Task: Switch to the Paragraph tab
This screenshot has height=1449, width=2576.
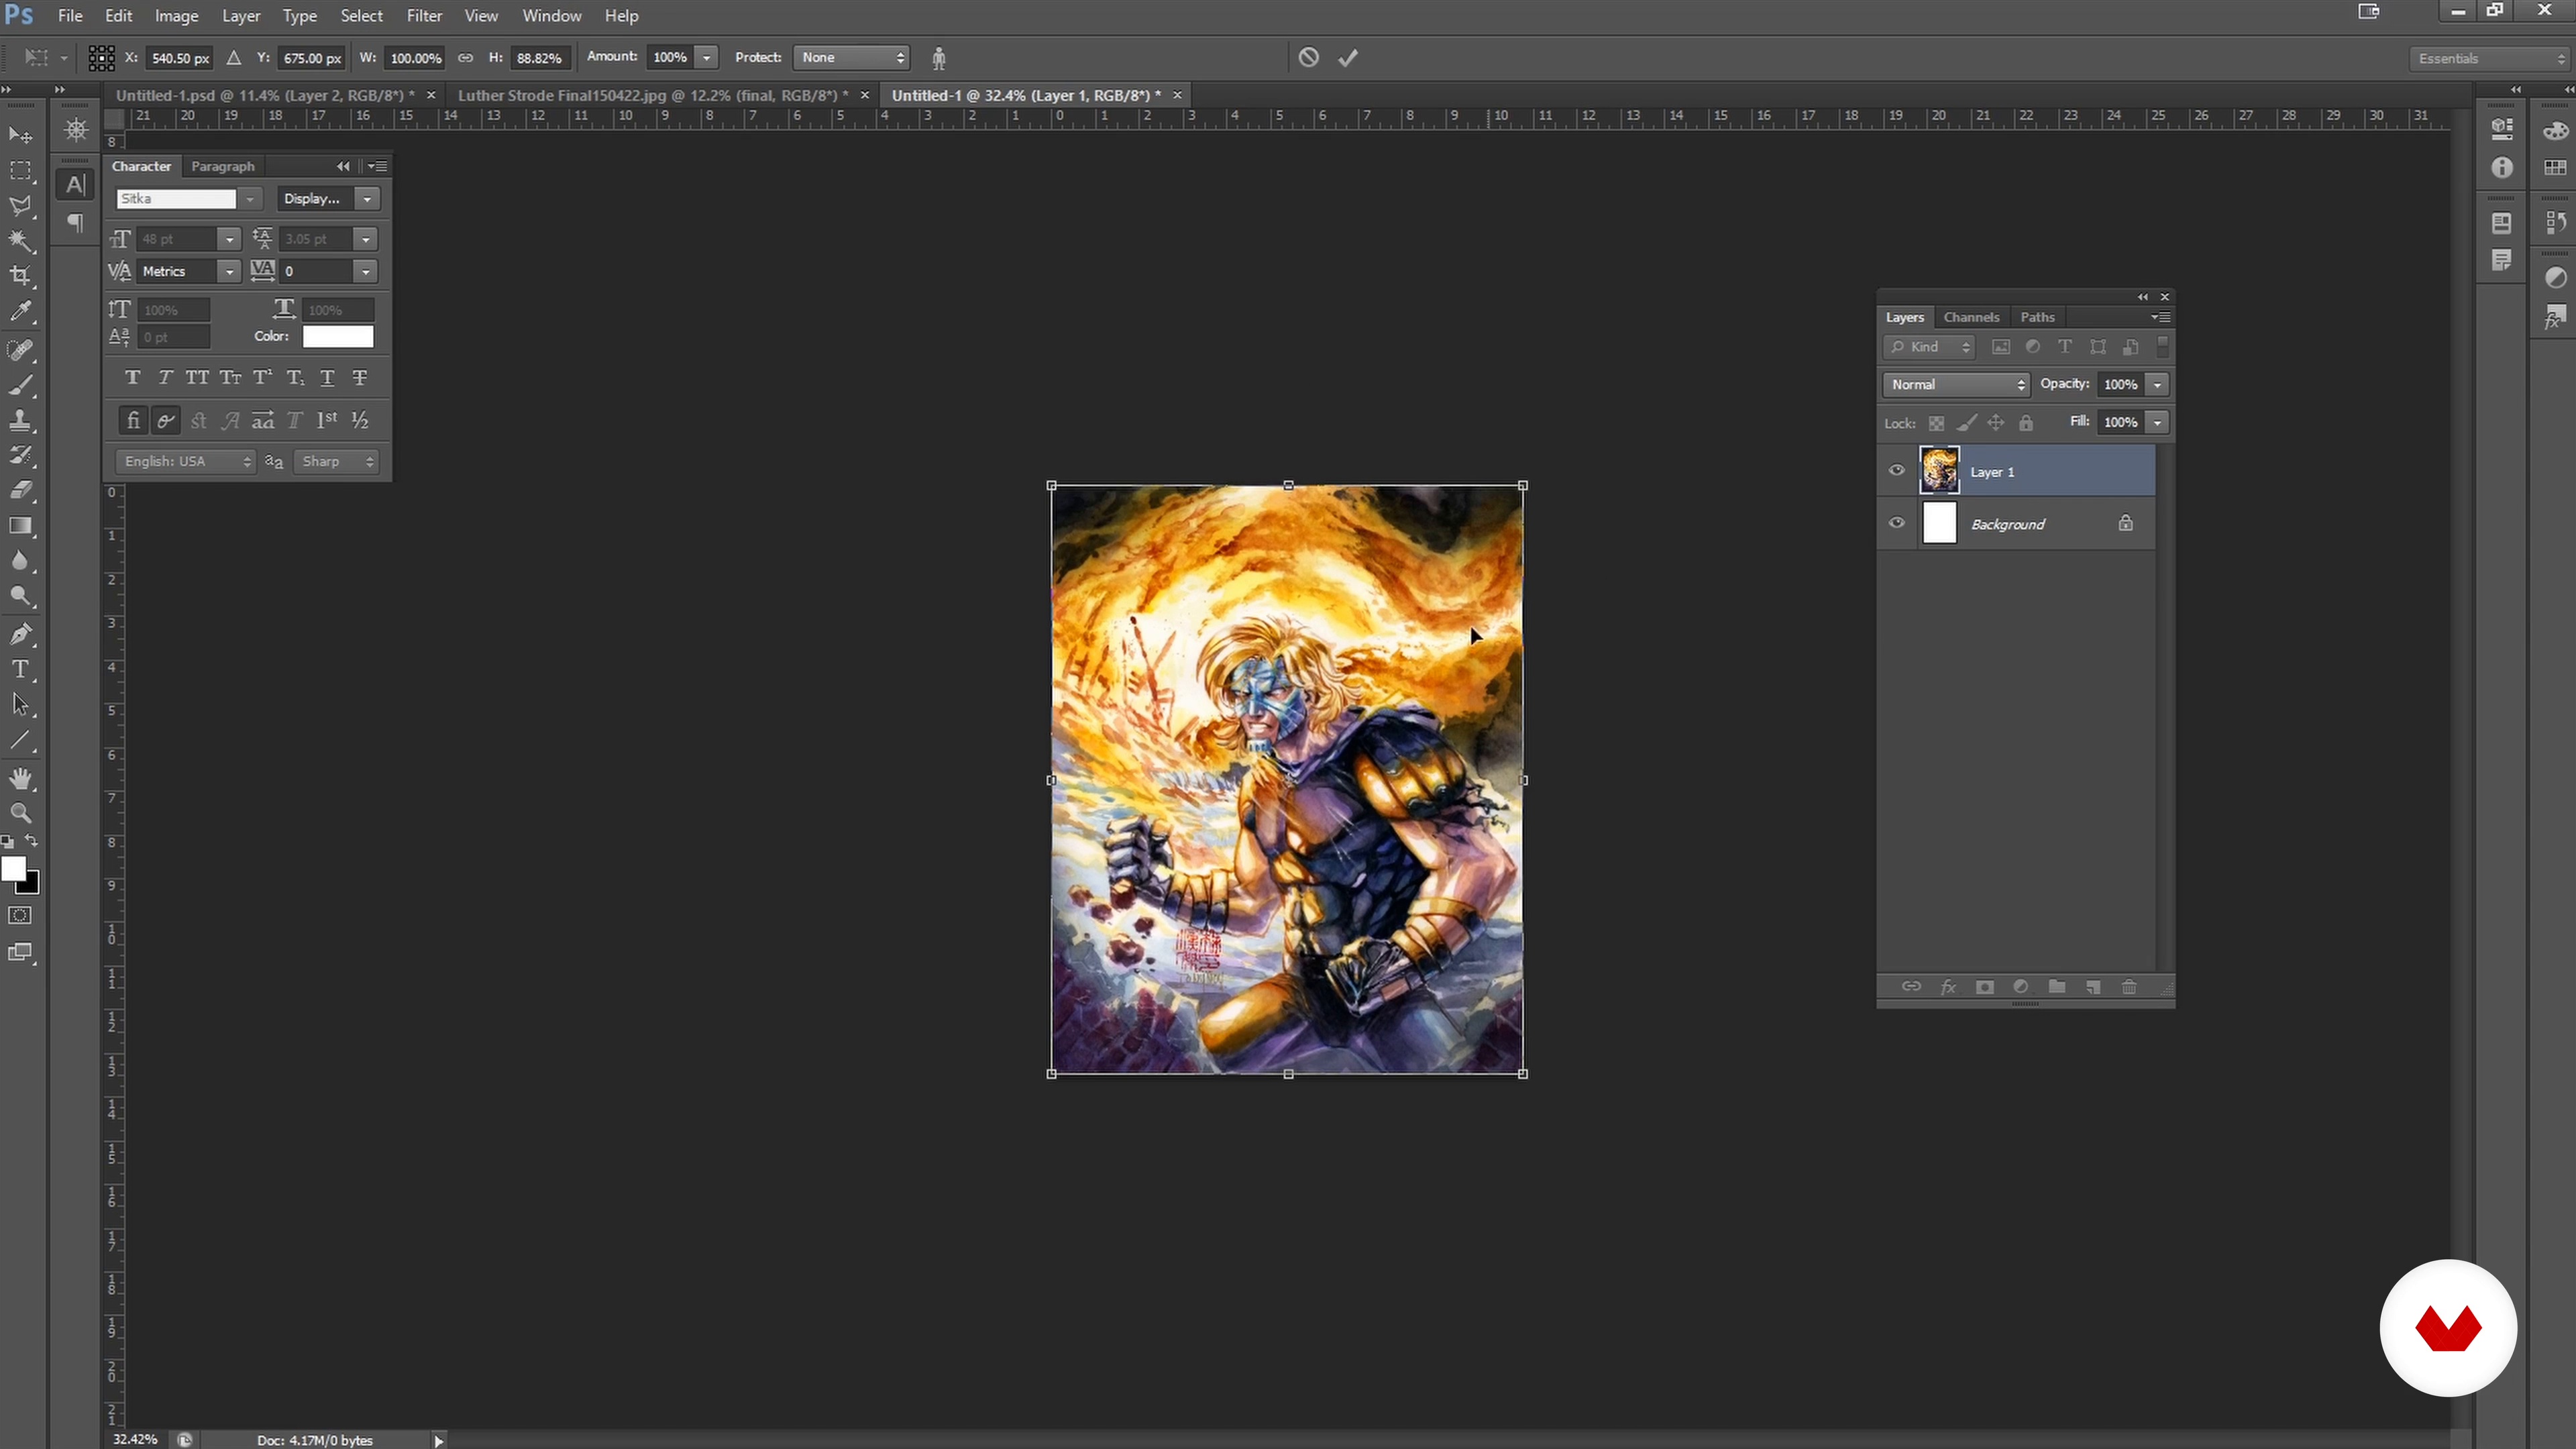Action: (x=222, y=166)
